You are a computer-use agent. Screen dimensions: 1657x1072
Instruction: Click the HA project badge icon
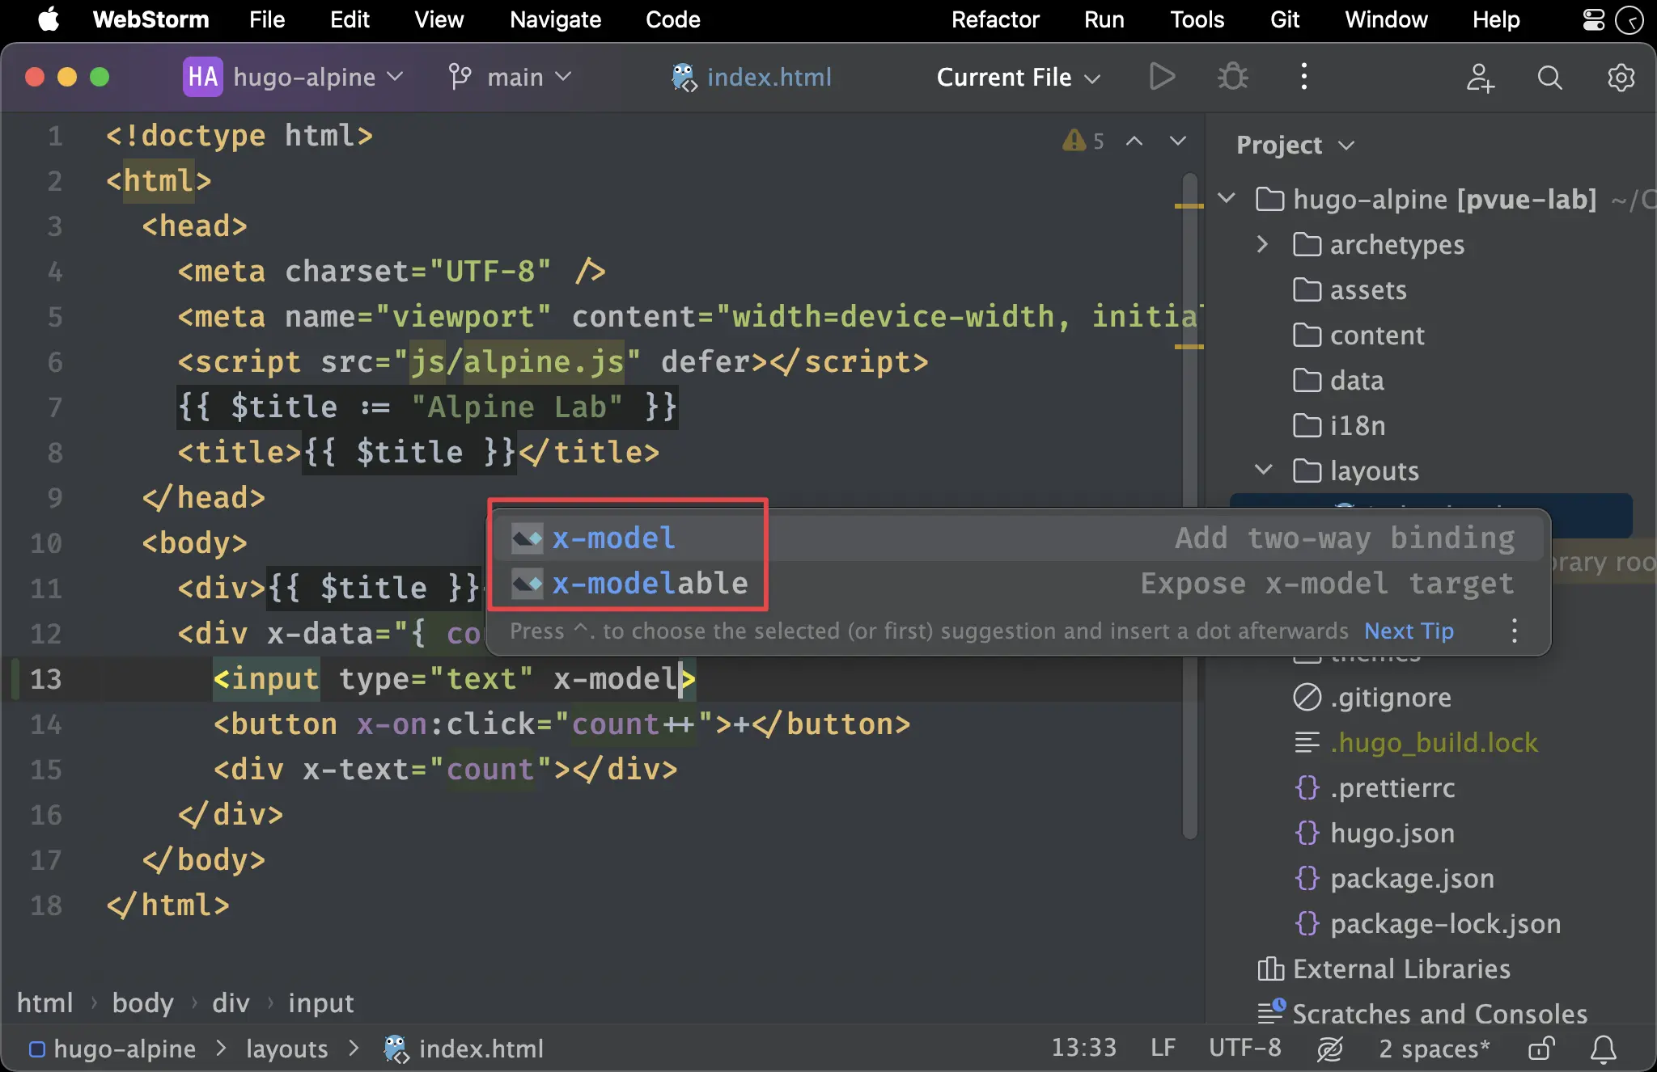[x=202, y=77]
